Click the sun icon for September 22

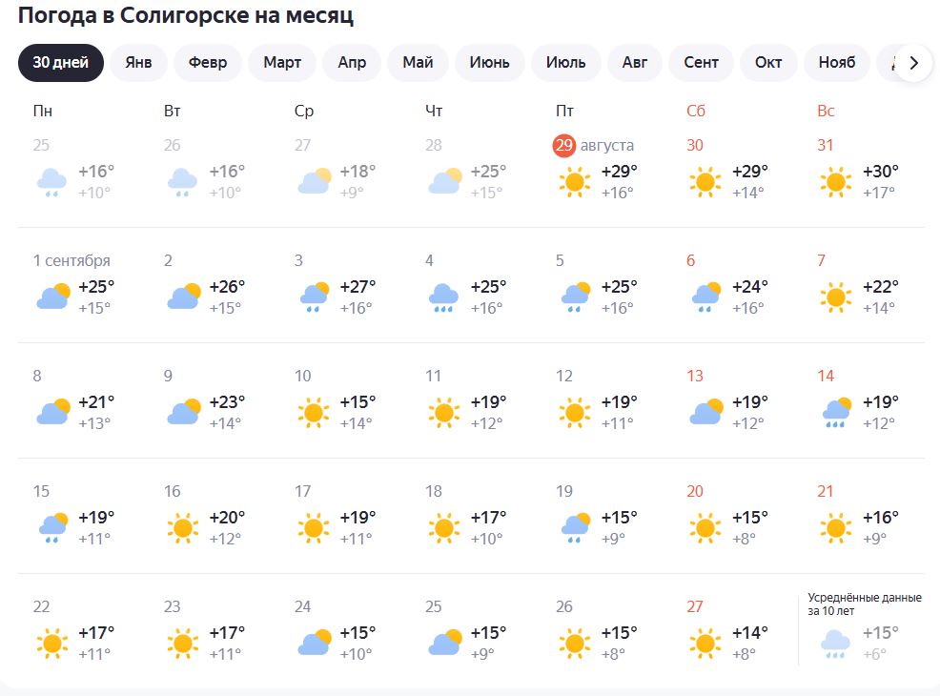click(x=51, y=643)
